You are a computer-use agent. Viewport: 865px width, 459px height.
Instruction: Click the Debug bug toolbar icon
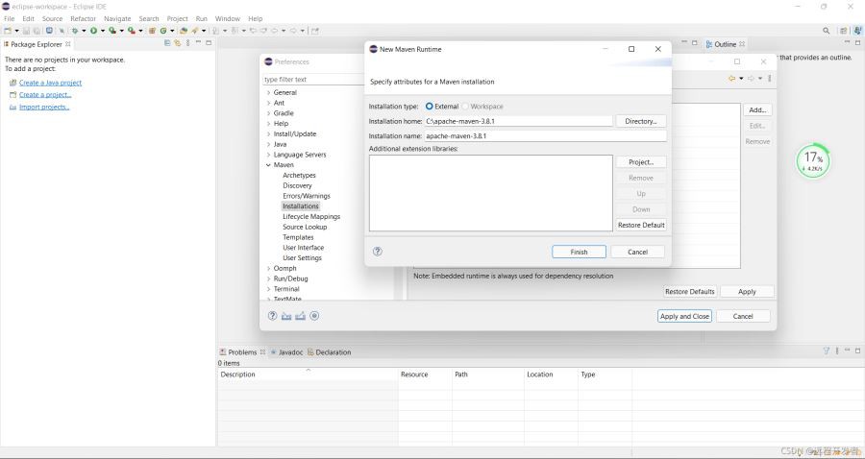coord(74,31)
